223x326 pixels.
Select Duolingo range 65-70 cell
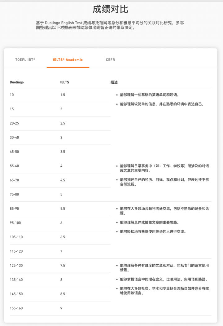pyautogui.click(x=14, y=180)
